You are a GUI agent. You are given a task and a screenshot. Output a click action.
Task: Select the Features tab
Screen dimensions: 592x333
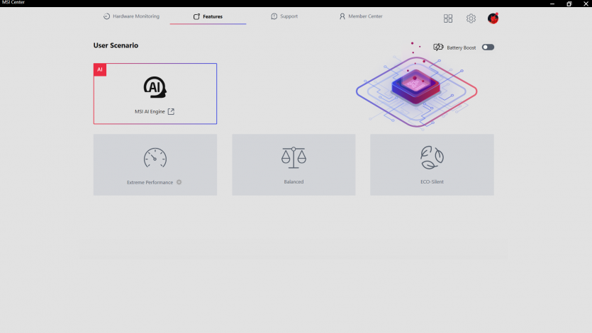208,16
